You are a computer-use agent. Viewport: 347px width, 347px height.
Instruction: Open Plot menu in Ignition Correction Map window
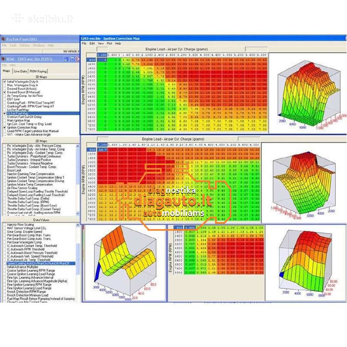109,43
